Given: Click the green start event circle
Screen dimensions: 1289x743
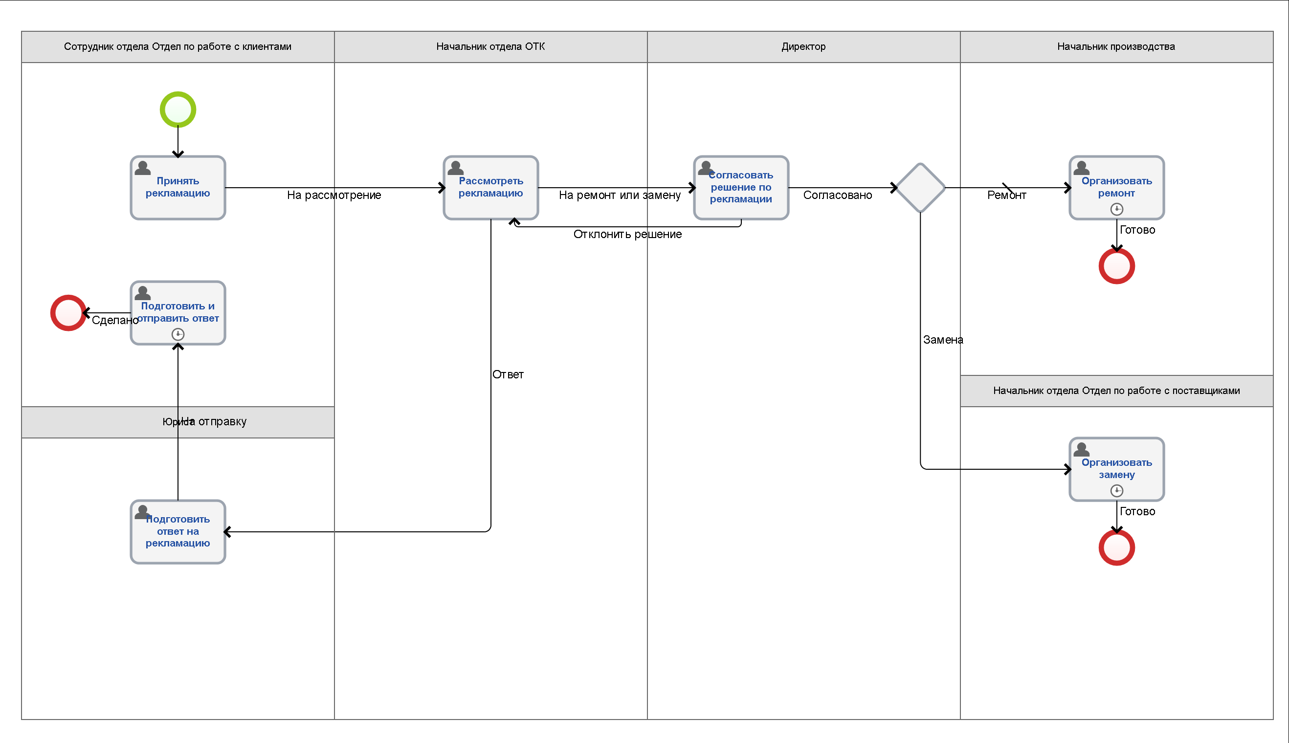Looking at the screenshot, I should [178, 109].
